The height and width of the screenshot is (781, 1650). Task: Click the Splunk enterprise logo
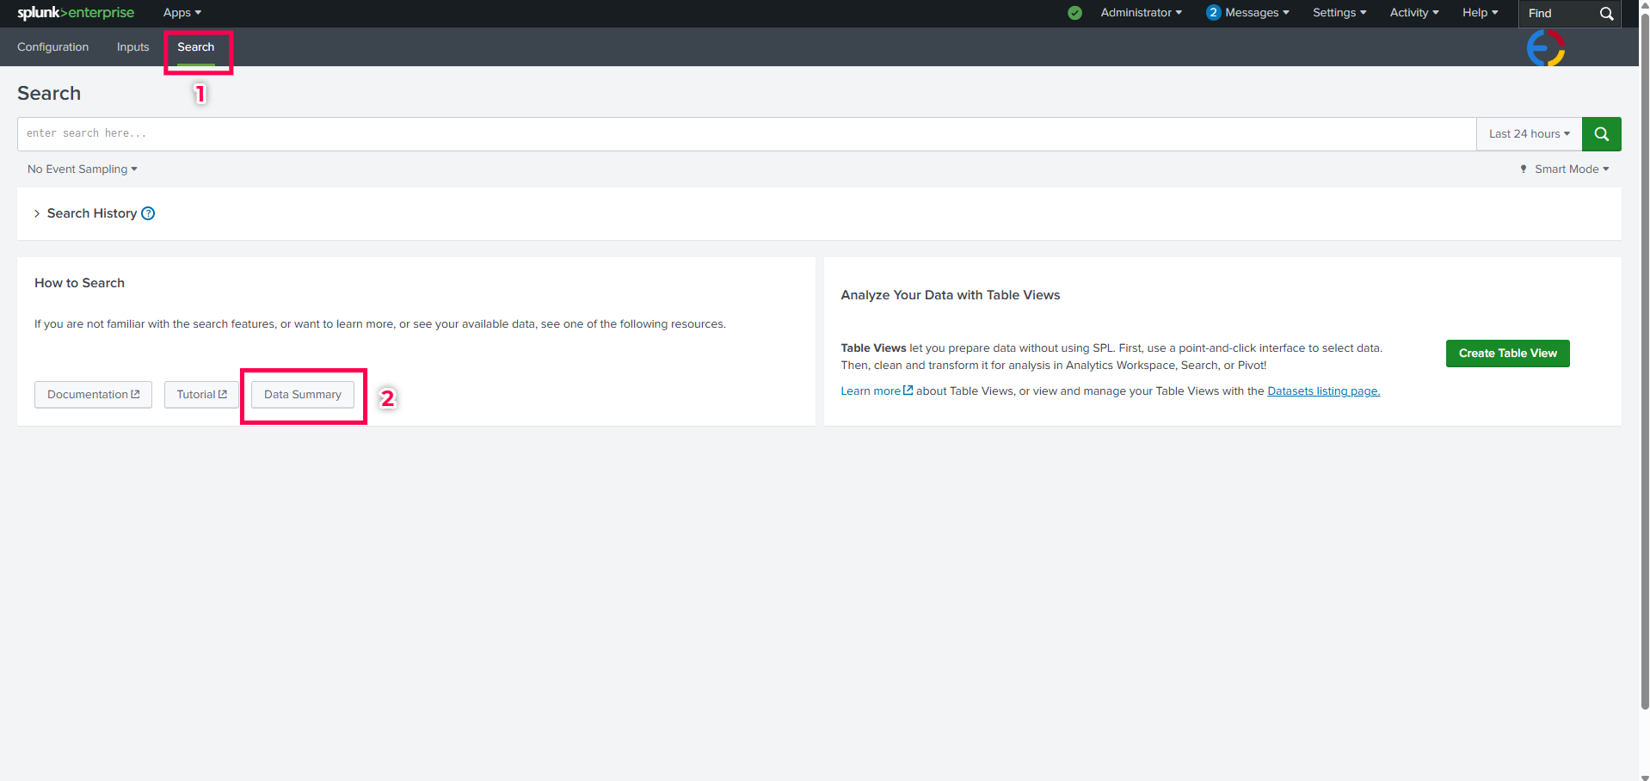[x=76, y=13]
